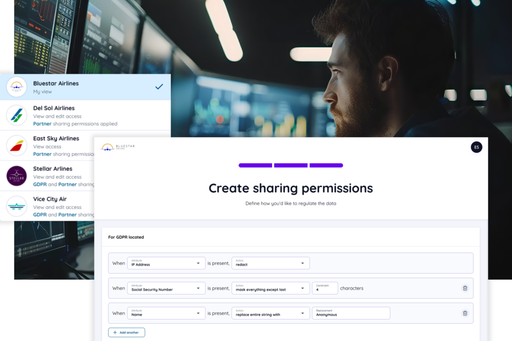Open the redact action dropdown
This screenshot has height=341, width=512.
[x=270, y=263]
